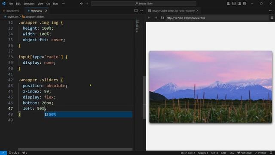Click the '.wrapper .img img {' selector line
The image size is (275, 155).
coord(40,23)
